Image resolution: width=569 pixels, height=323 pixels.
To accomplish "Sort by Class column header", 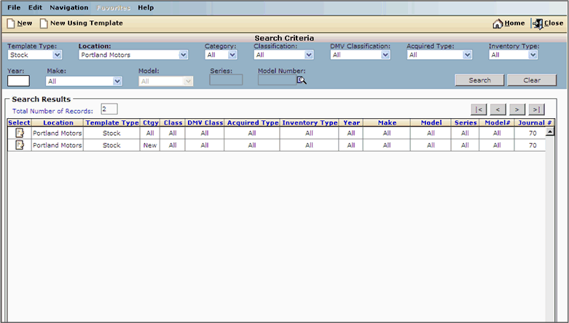I will (173, 122).
